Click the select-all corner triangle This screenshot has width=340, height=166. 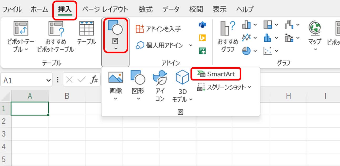tap(6, 96)
